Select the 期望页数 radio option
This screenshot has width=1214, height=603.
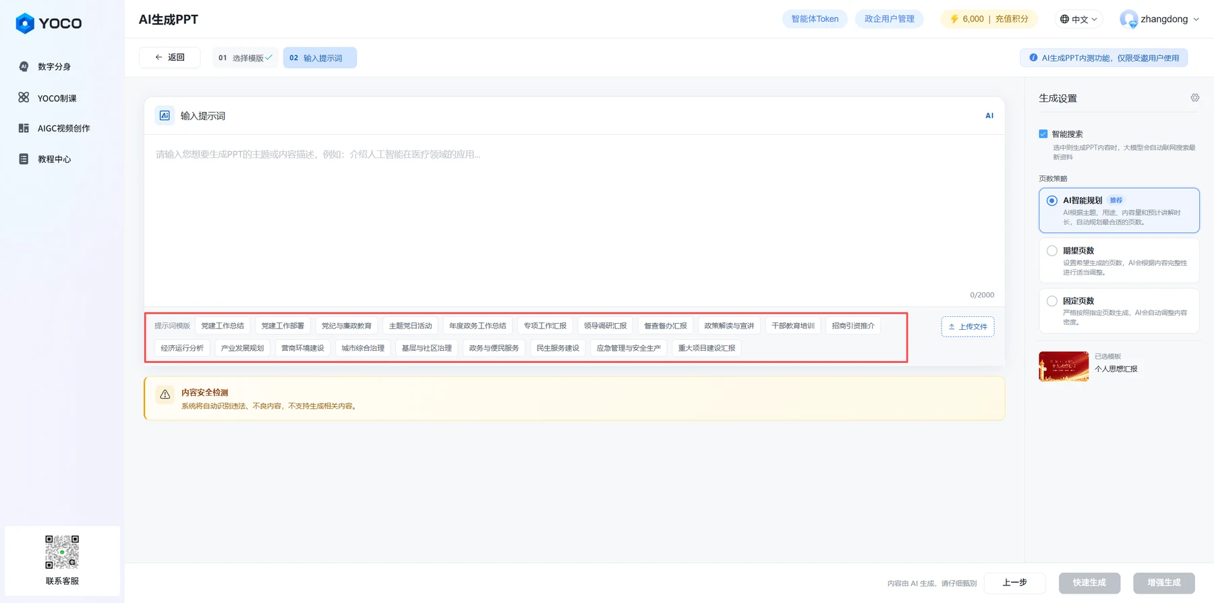pyautogui.click(x=1051, y=251)
